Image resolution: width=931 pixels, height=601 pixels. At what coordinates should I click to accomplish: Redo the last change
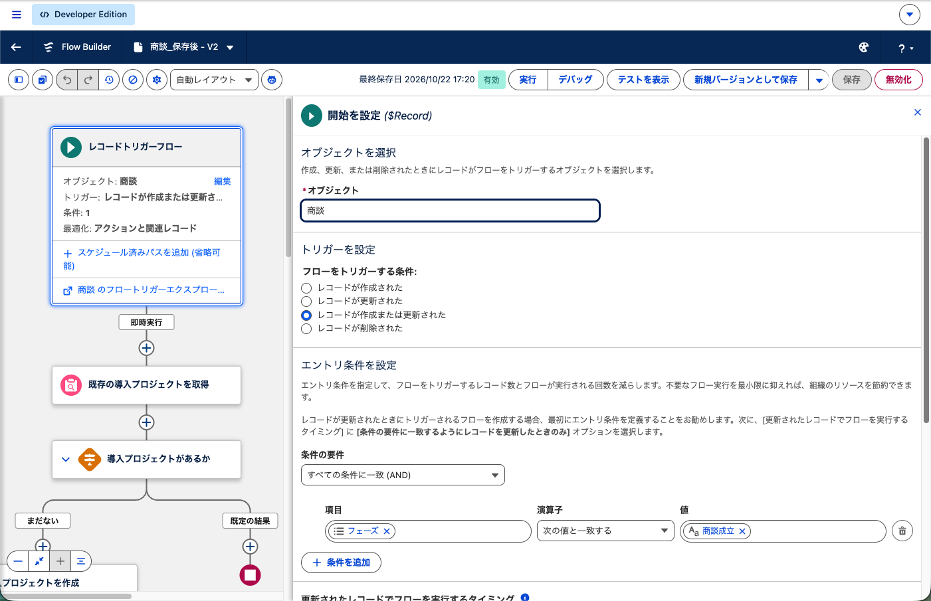[x=88, y=80]
